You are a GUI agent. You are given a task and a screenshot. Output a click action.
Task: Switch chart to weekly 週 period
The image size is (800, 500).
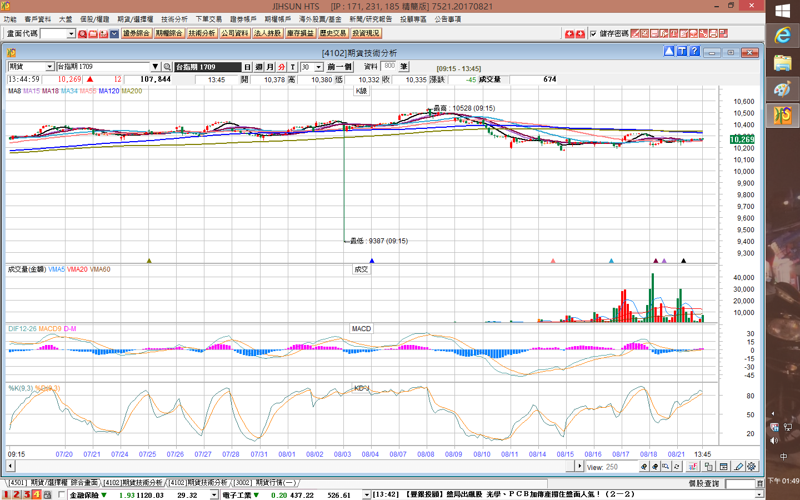pyautogui.click(x=259, y=67)
